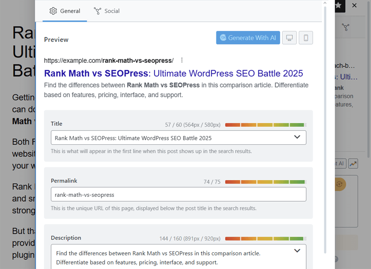This screenshot has height=269, width=371.
Task: Switch to mobile preview icon
Action: [x=306, y=38]
